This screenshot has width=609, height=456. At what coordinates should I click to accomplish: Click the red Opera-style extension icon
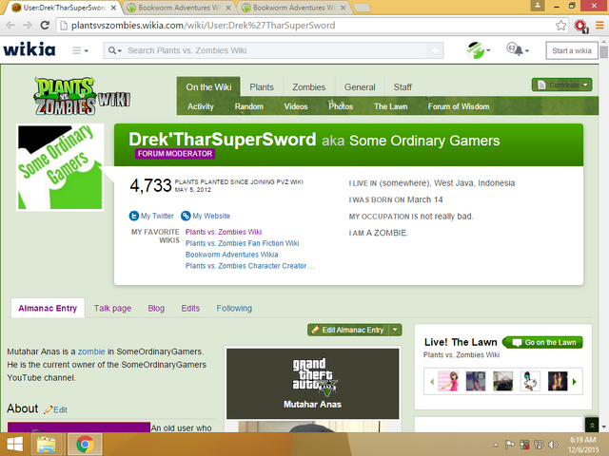580,26
